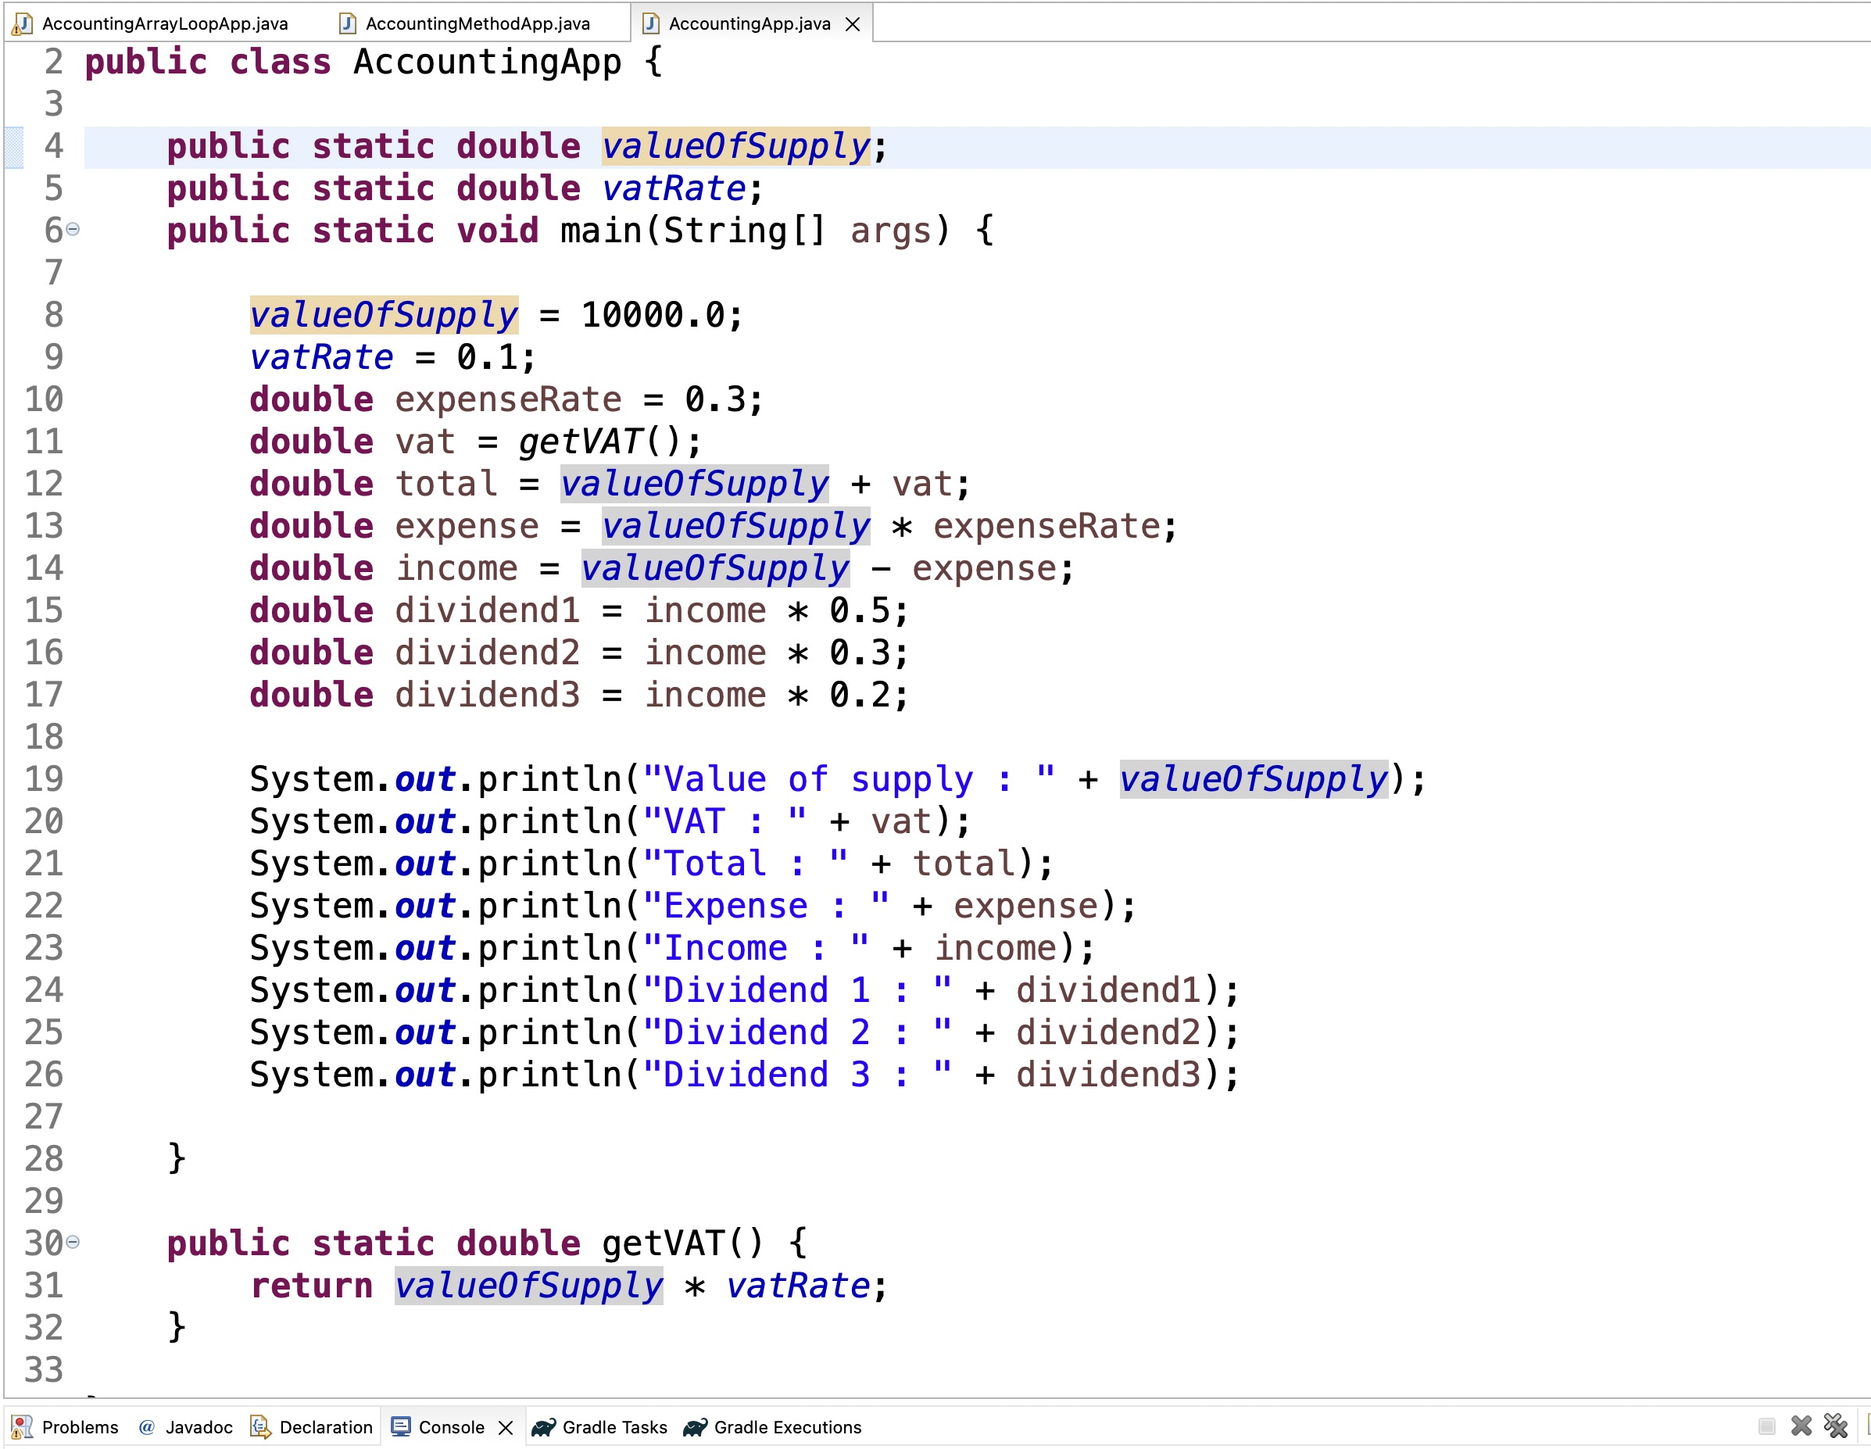Click the AccountingApp.java file icon in tab
Screen dimensions: 1871x1449
pos(651,24)
